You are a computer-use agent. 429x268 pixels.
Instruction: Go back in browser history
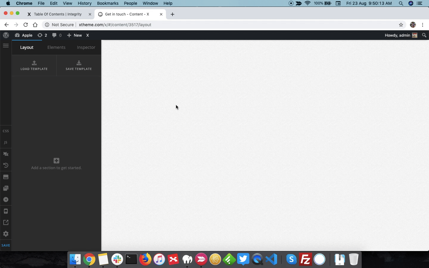coord(7,25)
